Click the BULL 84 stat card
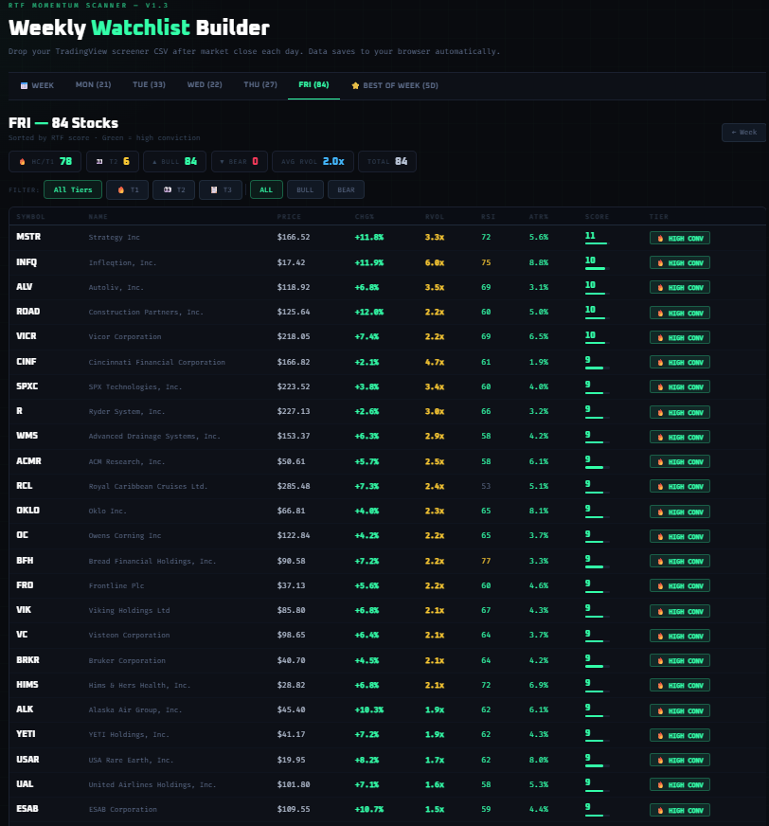769x826 pixels. [174, 161]
